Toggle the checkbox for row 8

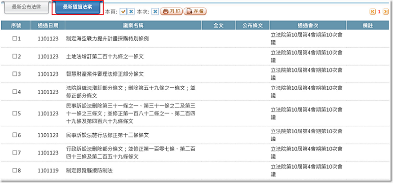pyautogui.click(x=14, y=170)
